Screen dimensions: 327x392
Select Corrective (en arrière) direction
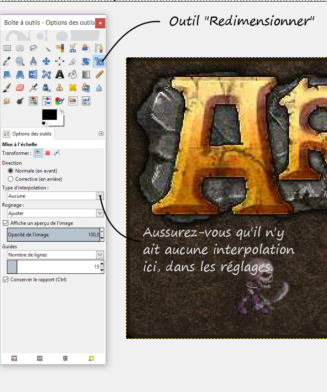(x=35, y=179)
